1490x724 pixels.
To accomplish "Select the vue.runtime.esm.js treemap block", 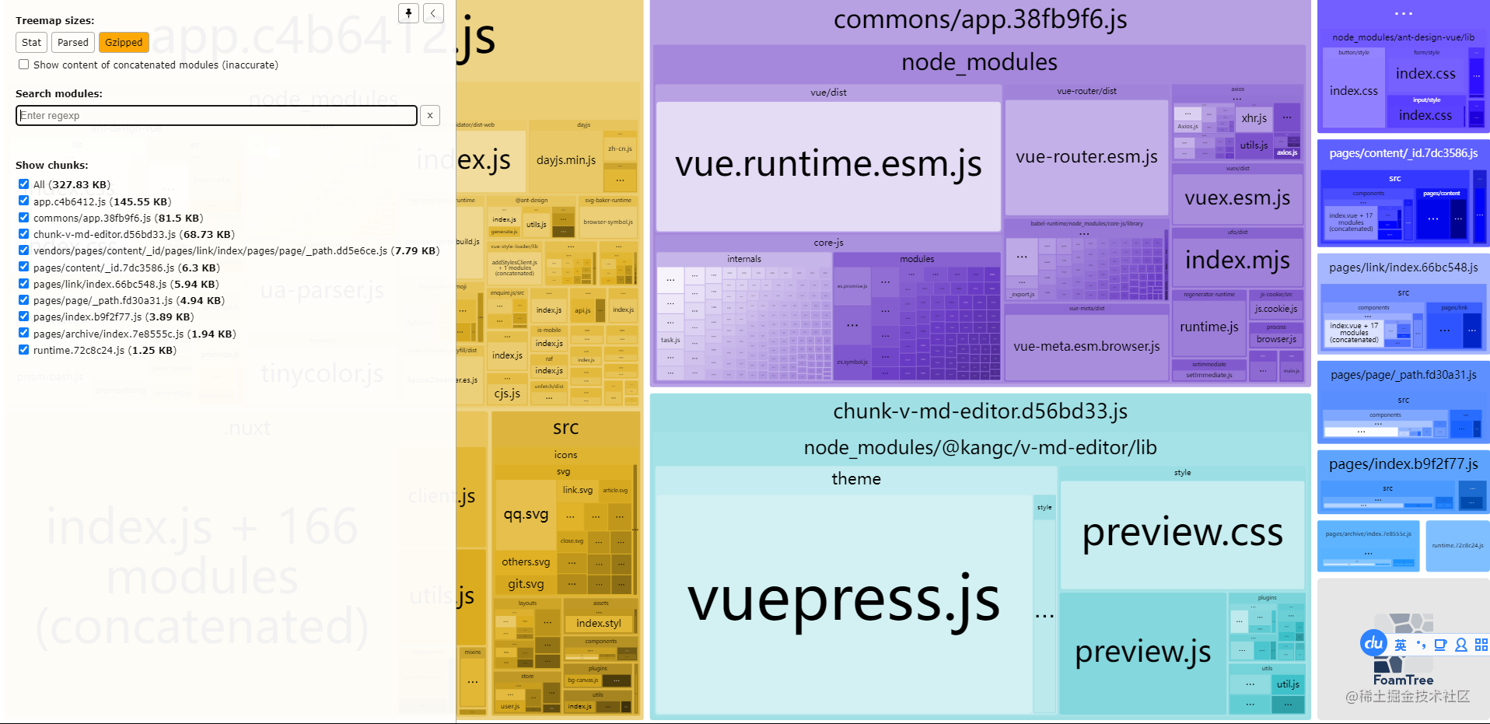I will point(828,166).
